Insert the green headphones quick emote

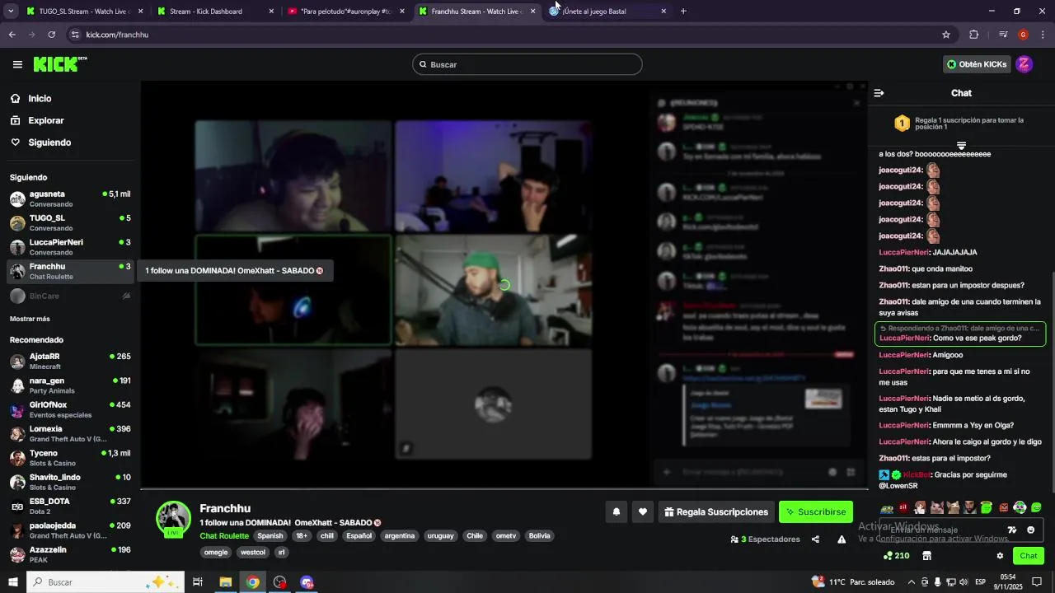(1020, 508)
